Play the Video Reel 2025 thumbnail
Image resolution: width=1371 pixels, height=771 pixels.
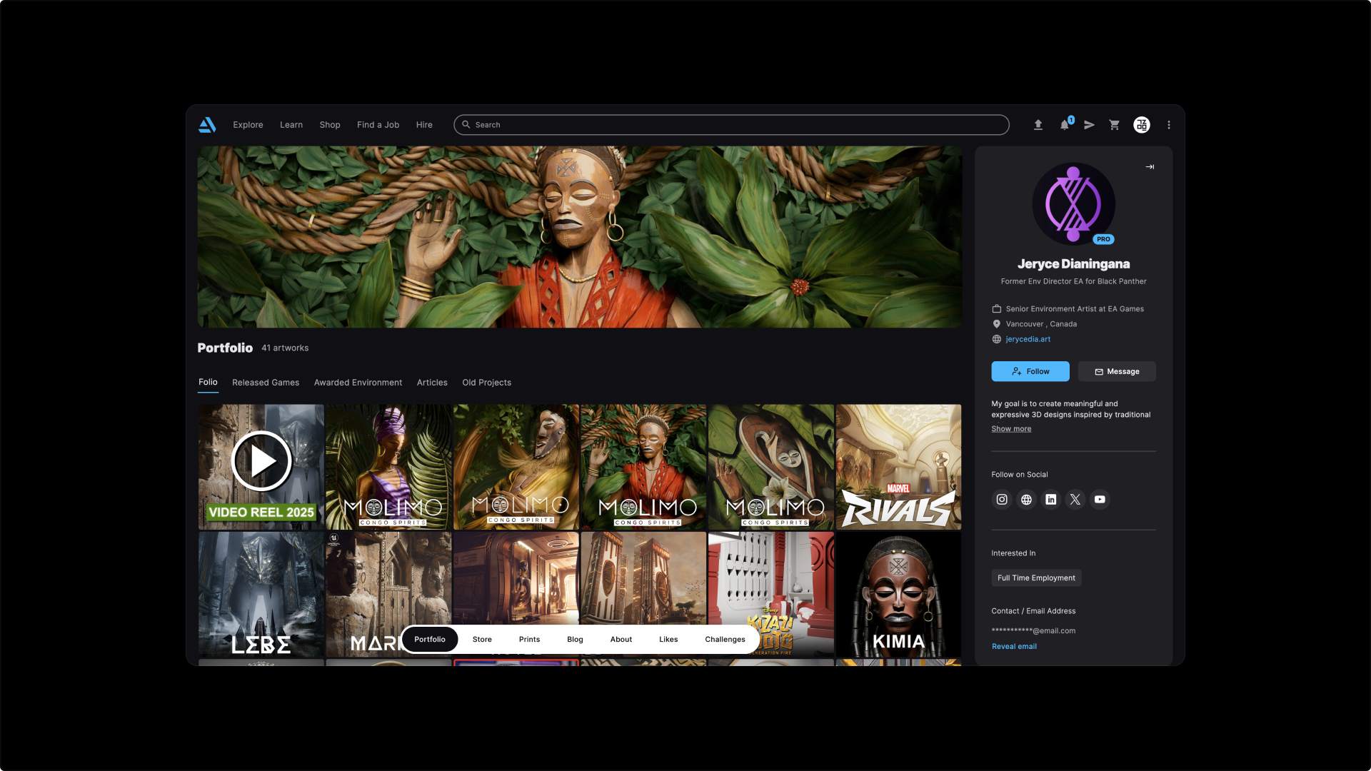click(261, 462)
